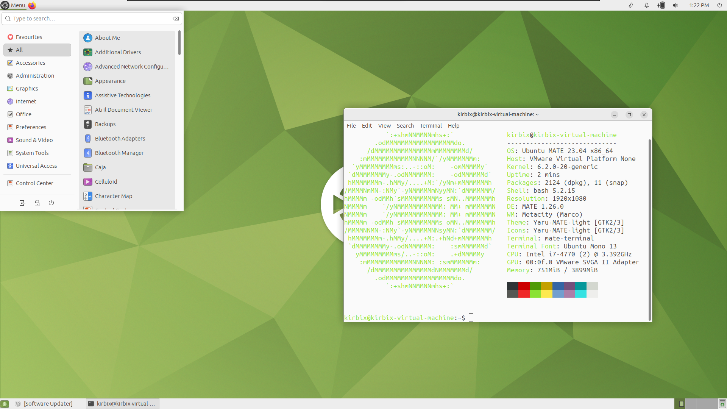Click the Bluetooth Manager application icon

click(x=87, y=153)
